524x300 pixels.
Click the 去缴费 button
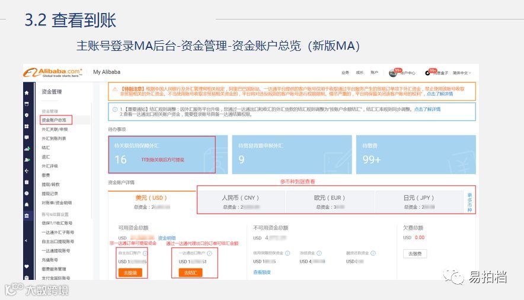tap(415, 254)
